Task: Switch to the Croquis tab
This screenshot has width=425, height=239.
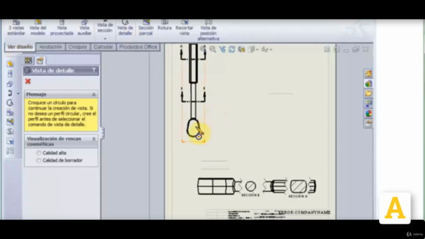Action: [78, 47]
